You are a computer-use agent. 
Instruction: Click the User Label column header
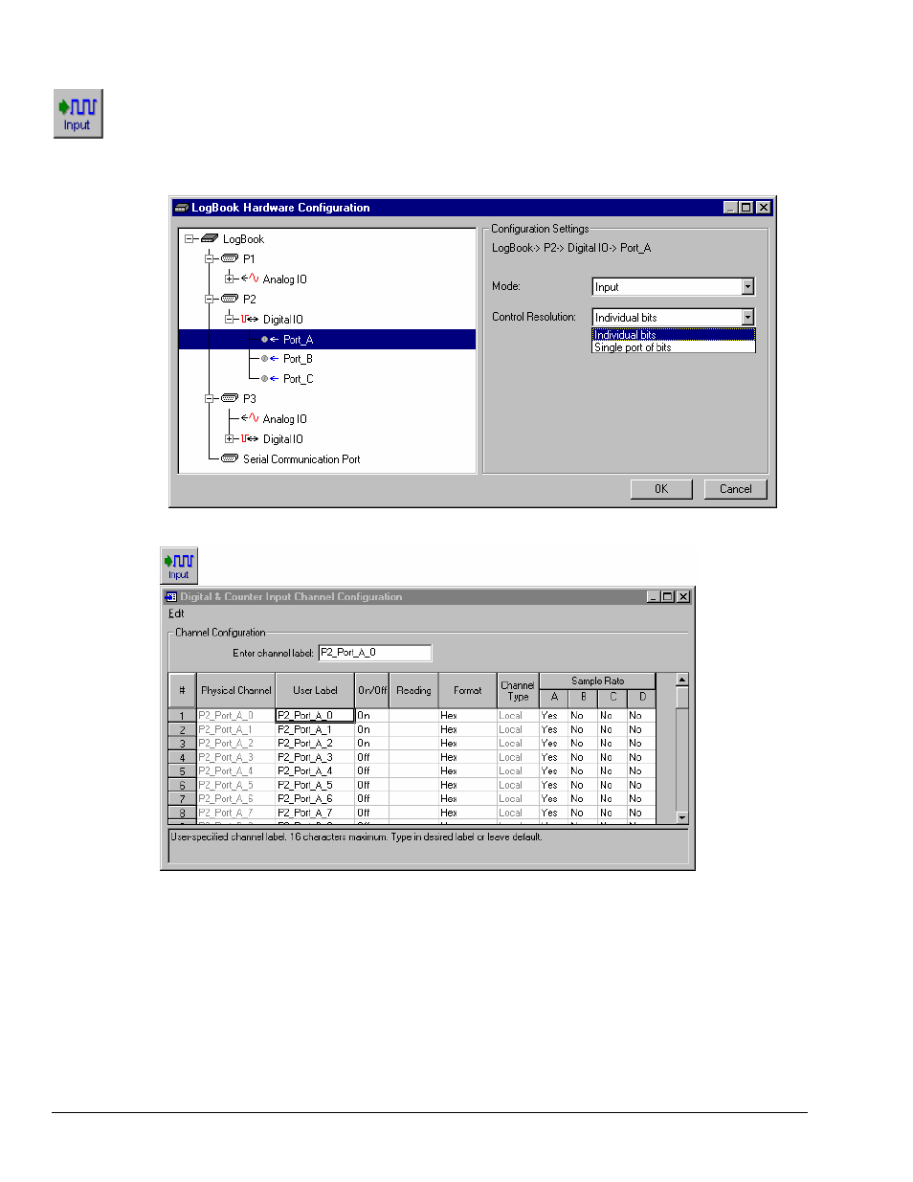point(315,690)
